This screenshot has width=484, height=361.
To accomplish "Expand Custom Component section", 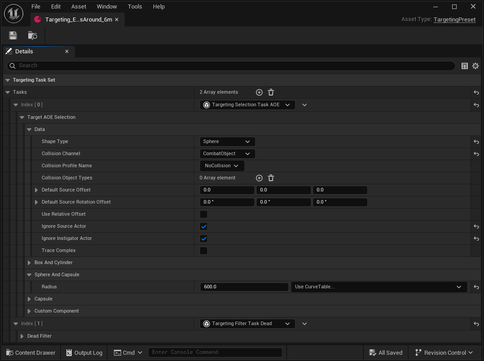I will (29, 311).
